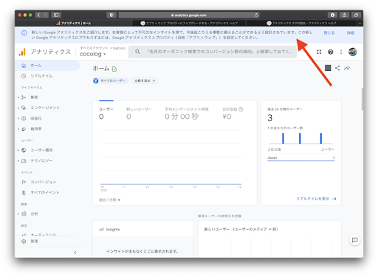Dismiss the banner with 閉じる
This screenshot has height=277, width=378.
click(329, 33)
